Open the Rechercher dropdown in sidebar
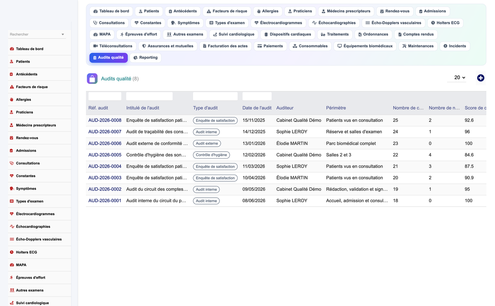Screen dimensions: 495x306 pos(37,35)
